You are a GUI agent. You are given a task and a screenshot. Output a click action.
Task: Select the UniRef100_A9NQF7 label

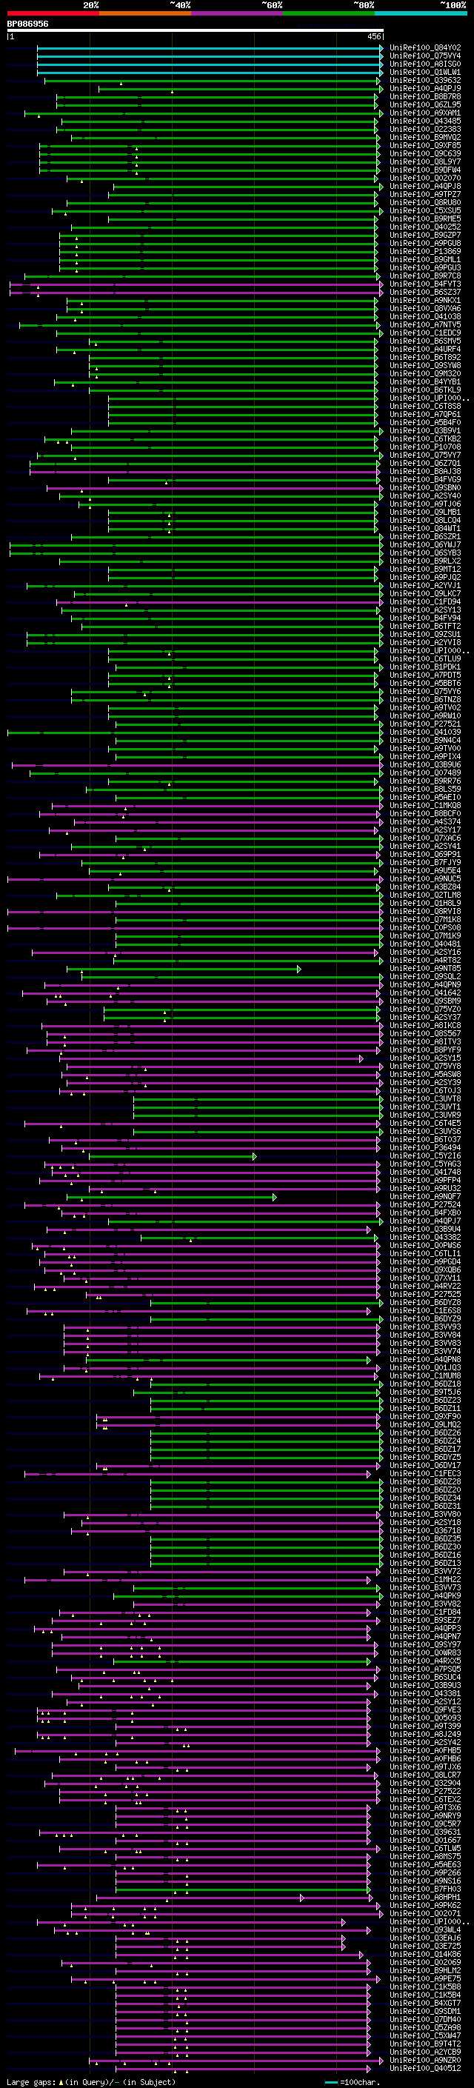coord(425,1197)
